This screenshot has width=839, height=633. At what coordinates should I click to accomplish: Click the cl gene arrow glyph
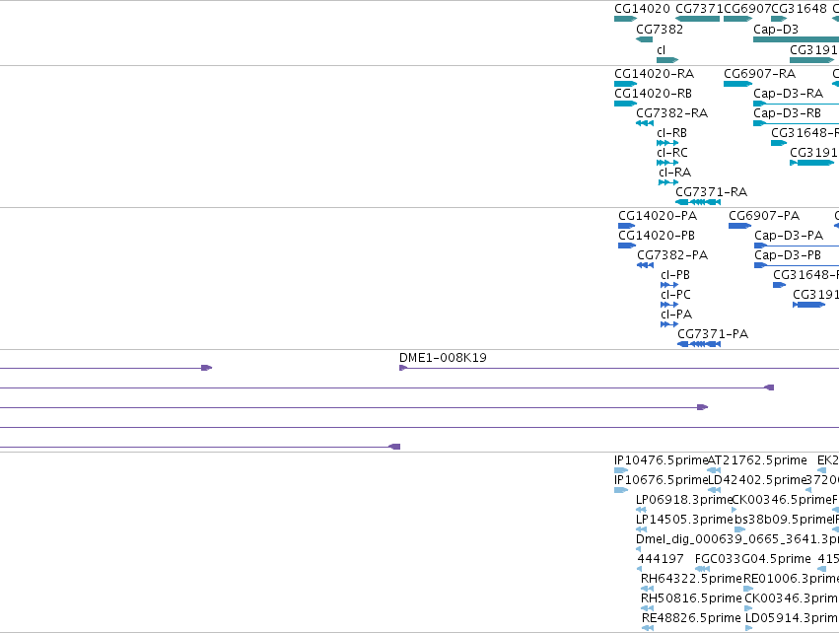[667, 60]
